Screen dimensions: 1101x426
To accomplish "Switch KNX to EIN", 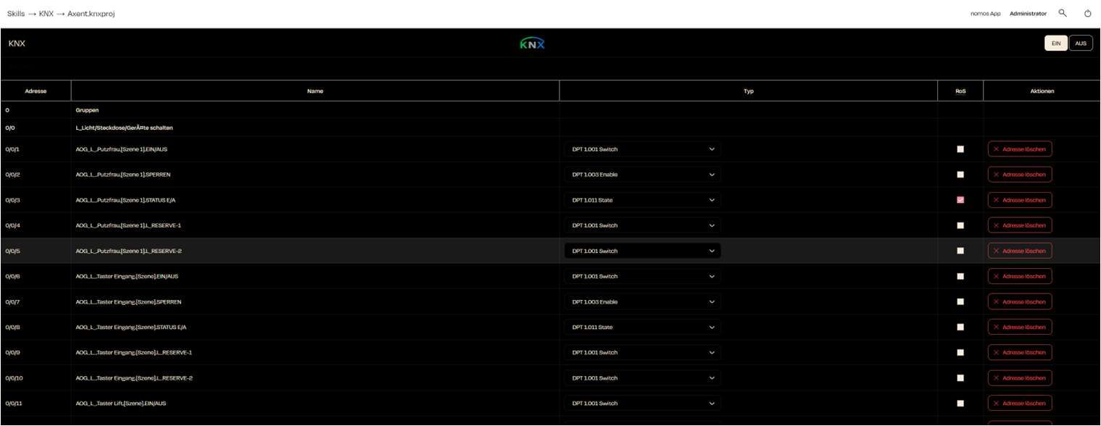I will [1055, 43].
